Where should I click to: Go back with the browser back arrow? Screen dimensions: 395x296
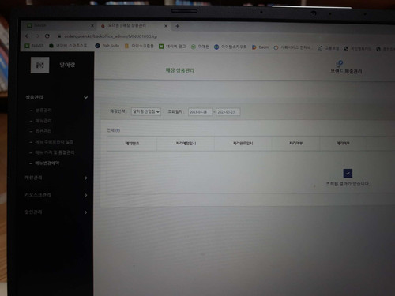(x=28, y=36)
